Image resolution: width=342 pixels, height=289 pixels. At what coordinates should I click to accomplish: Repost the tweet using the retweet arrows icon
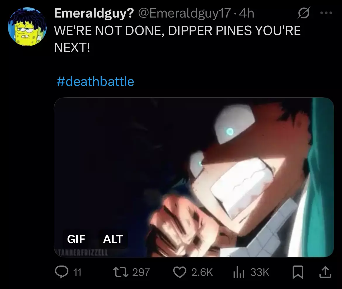pos(120,272)
